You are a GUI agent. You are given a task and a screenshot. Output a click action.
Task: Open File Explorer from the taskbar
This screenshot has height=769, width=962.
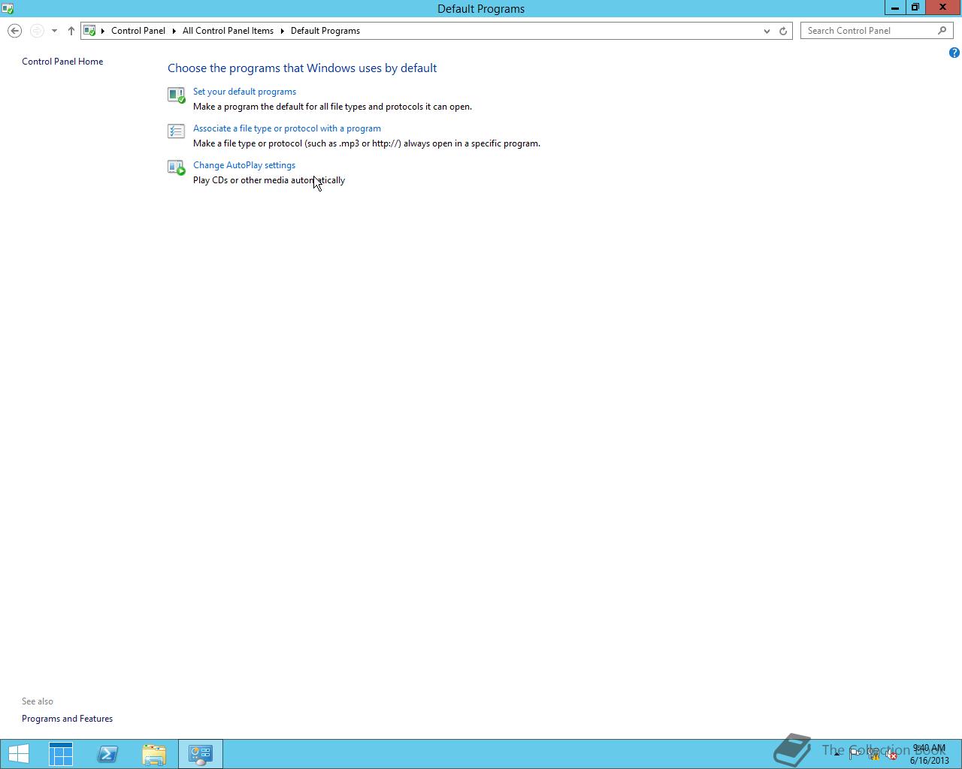click(154, 754)
